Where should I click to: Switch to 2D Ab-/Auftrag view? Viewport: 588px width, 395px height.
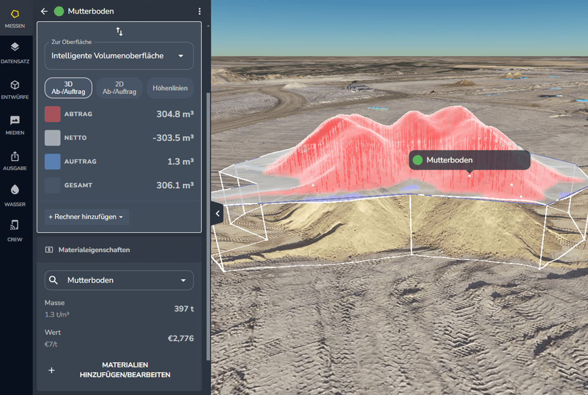coord(119,88)
